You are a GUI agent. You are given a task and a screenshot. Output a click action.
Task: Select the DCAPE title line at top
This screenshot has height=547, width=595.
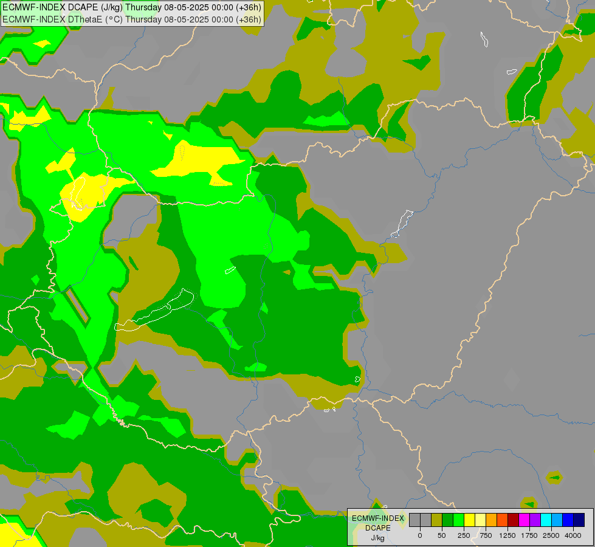[132, 7]
